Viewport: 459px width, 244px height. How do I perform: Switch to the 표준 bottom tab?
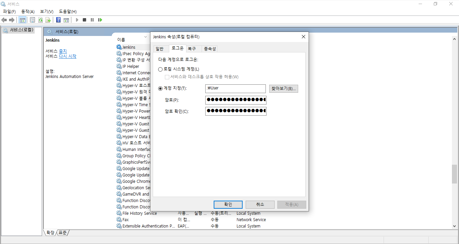[63, 232]
